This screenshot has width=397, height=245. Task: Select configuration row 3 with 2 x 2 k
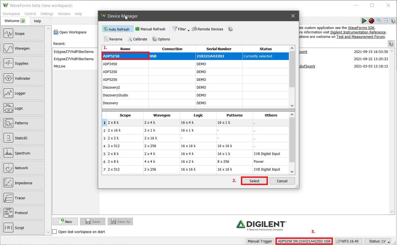tap(195, 138)
